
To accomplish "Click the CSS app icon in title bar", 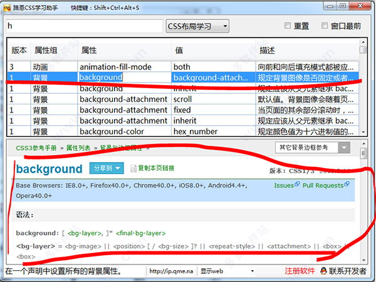I will (x=7, y=8).
